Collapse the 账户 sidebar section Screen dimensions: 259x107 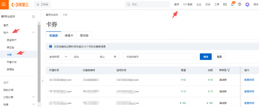pyautogui.click(x=34, y=32)
